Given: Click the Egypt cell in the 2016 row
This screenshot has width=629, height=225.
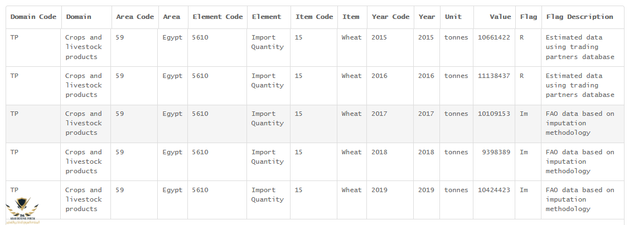Looking at the screenshot, I should coord(172,76).
